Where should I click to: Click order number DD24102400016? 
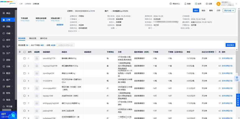82,11
